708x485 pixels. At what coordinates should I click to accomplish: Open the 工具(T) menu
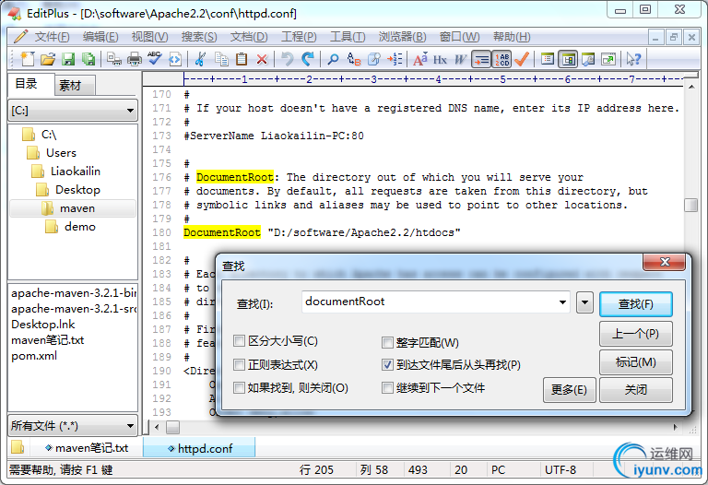348,37
